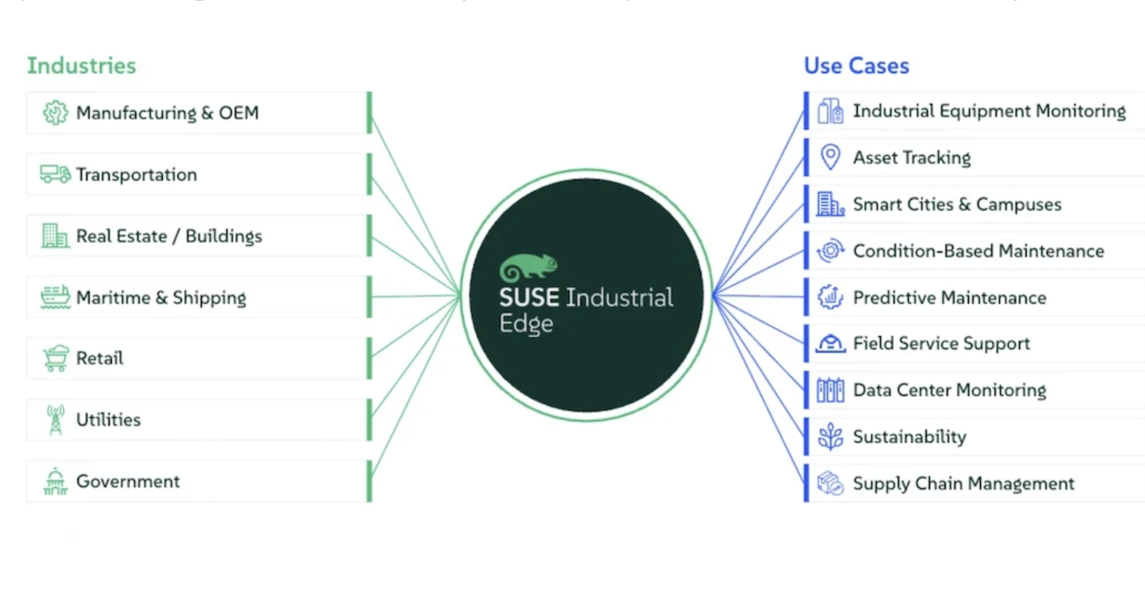The image size is (1145, 592).
Task: Click the Asset Tracking location pin icon
Action: point(830,157)
